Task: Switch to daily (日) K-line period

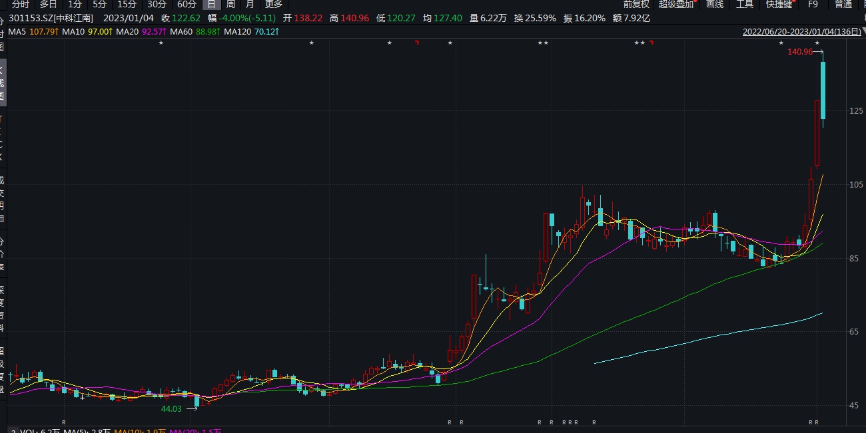Action: [211, 4]
